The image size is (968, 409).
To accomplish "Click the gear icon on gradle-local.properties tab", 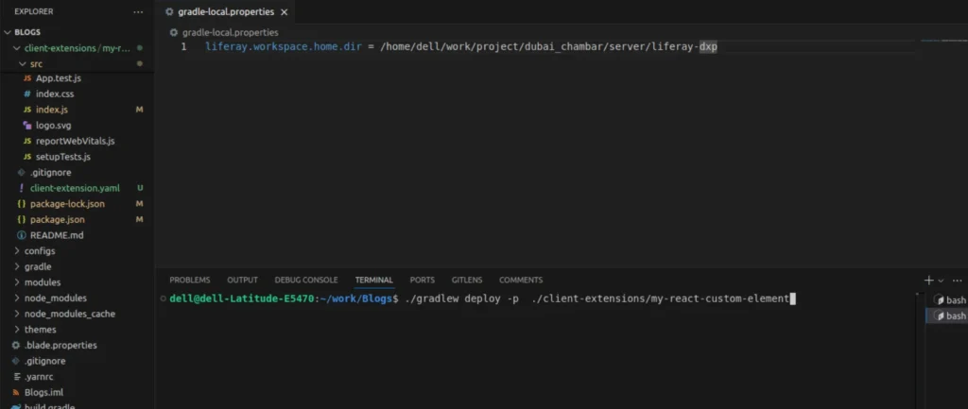I will pos(169,11).
